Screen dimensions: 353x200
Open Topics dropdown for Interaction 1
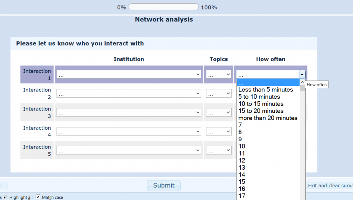[219, 74]
